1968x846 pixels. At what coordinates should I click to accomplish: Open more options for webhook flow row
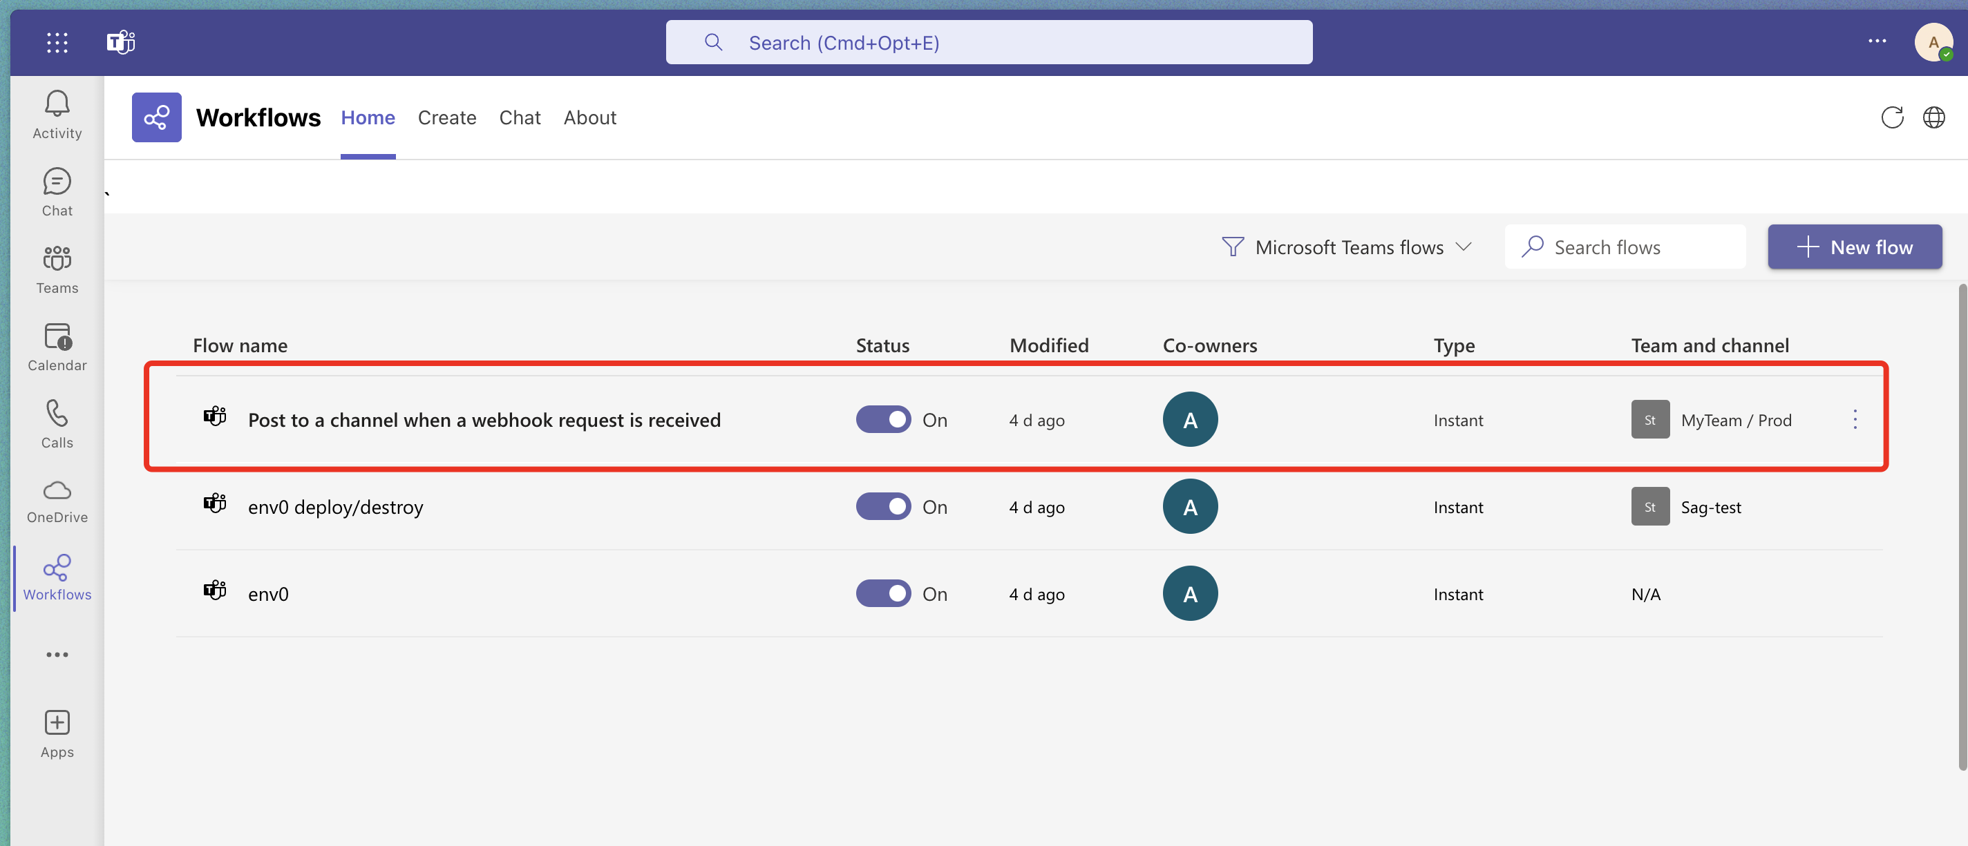point(1854,419)
